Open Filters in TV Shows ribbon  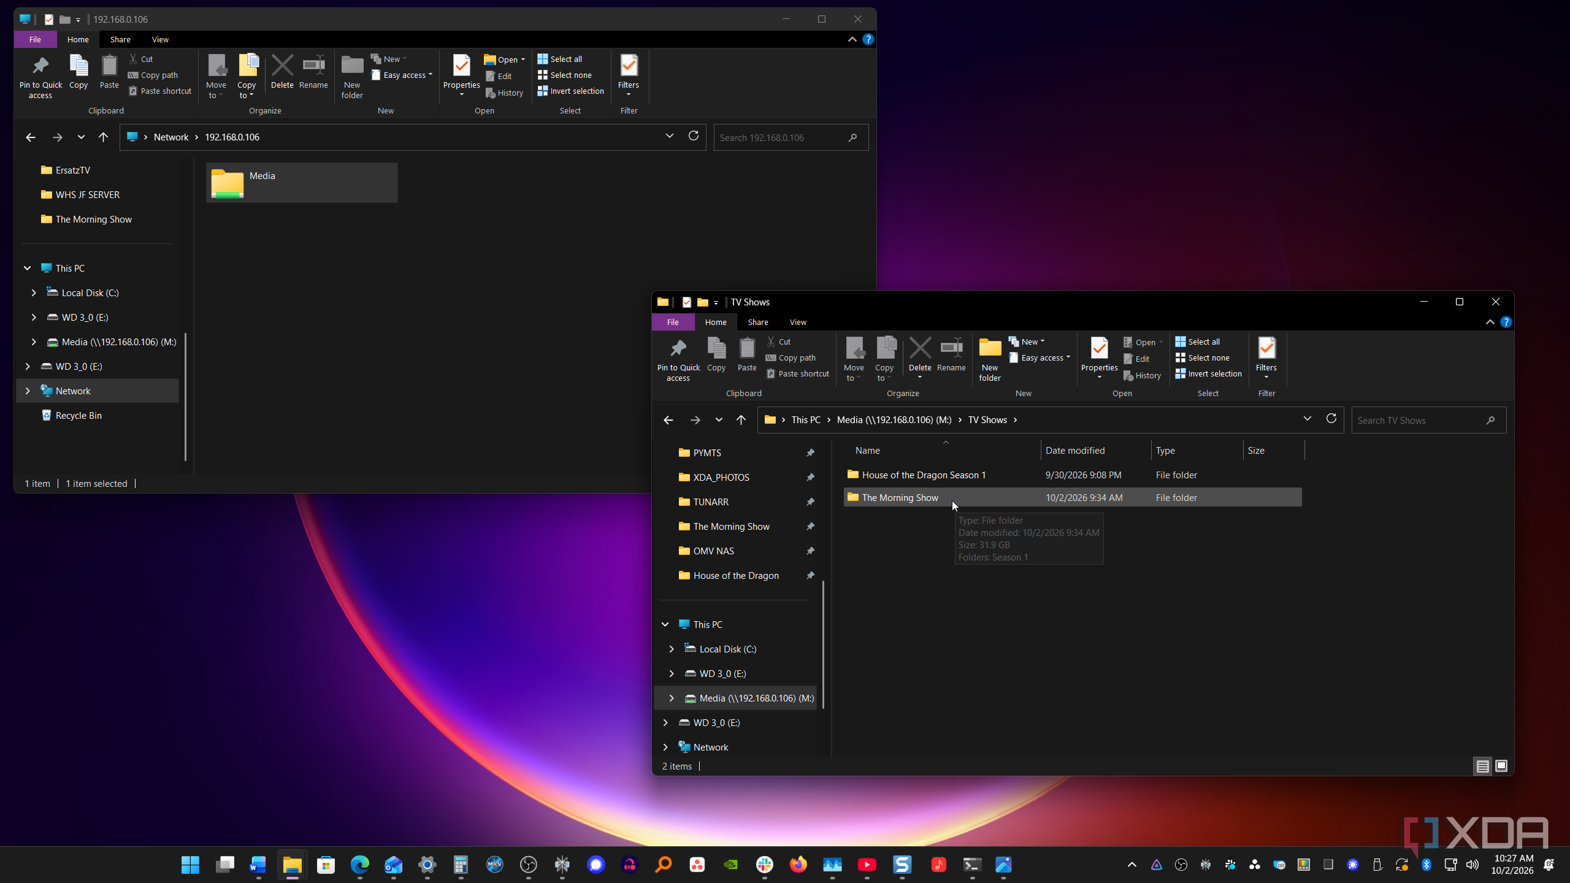pos(1266,357)
